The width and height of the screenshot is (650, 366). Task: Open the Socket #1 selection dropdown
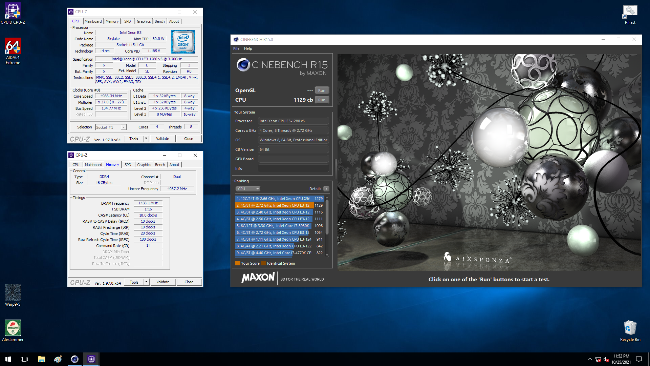(111, 127)
